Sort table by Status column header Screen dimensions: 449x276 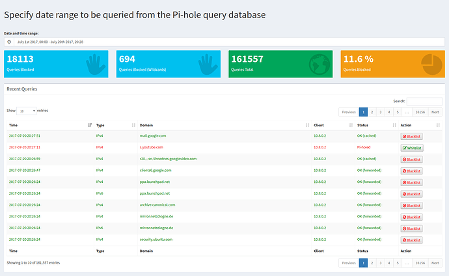coord(375,124)
